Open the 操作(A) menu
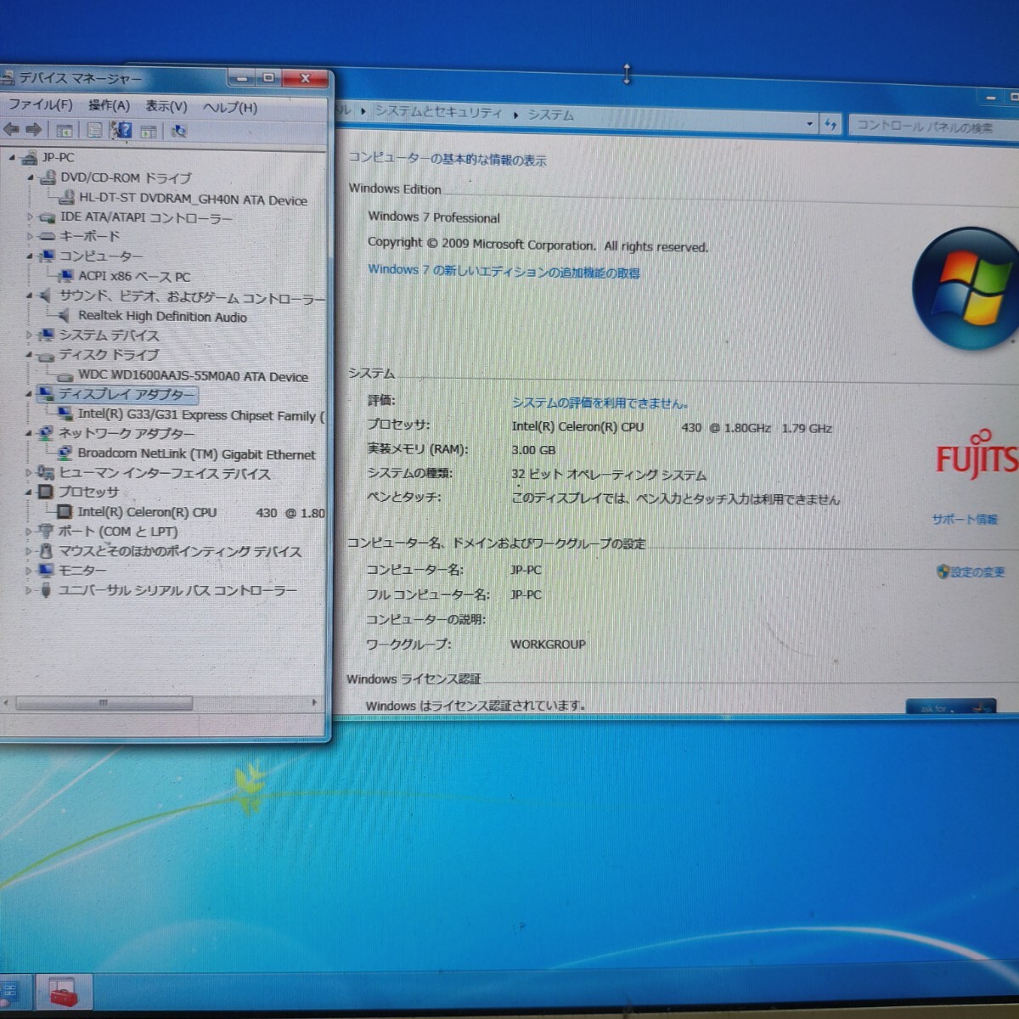The height and width of the screenshot is (1019, 1019). [x=109, y=105]
